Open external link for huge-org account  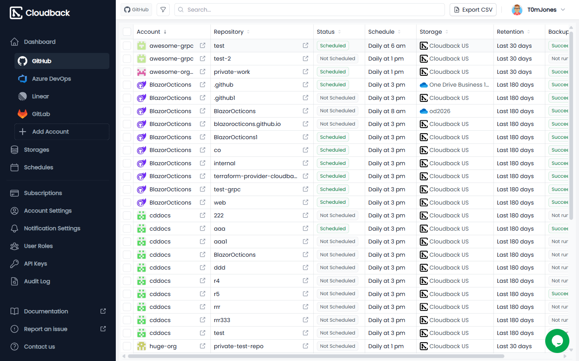pos(203,346)
